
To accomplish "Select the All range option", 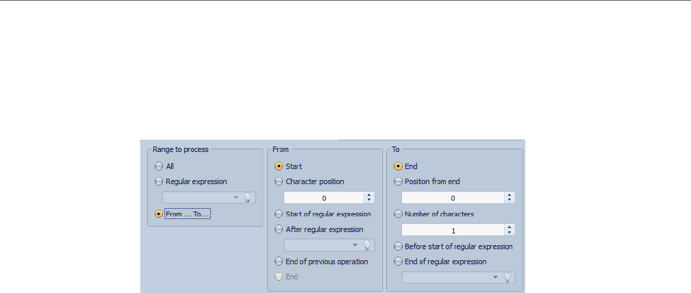I will tap(159, 166).
